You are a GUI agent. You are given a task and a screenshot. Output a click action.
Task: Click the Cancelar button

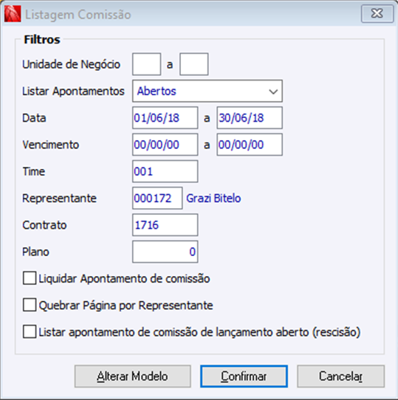tap(340, 376)
